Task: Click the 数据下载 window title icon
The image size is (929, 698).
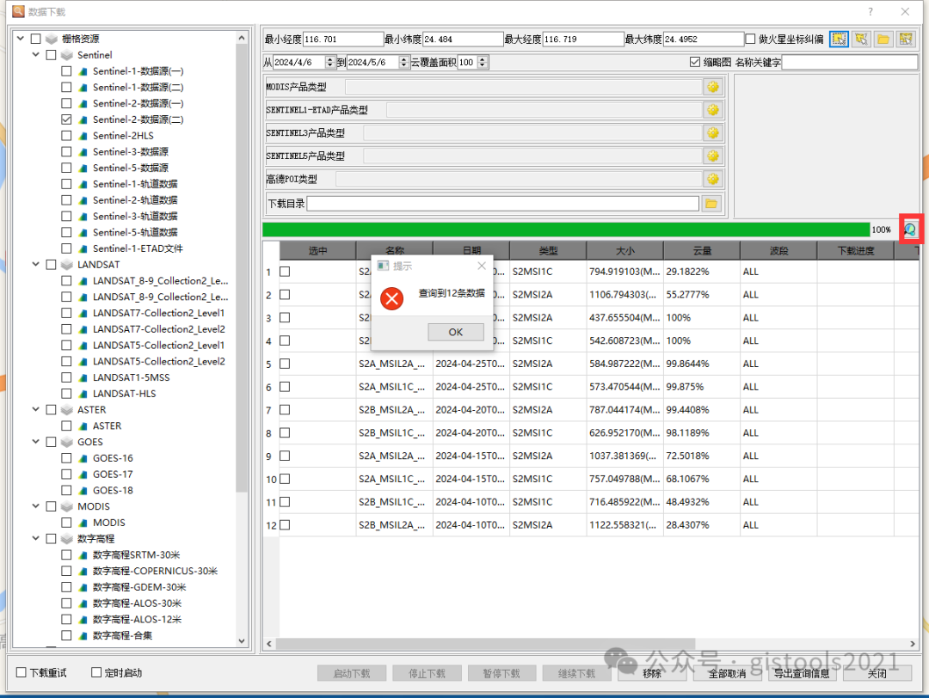Action: 18,11
